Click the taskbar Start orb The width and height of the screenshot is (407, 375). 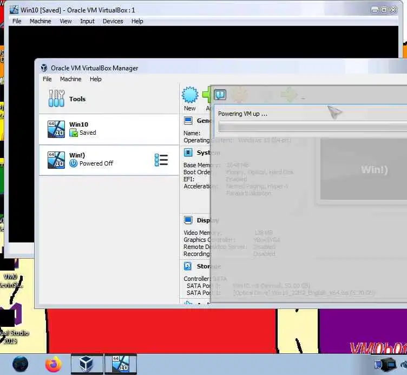pyautogui.click(x=20, y=364)
